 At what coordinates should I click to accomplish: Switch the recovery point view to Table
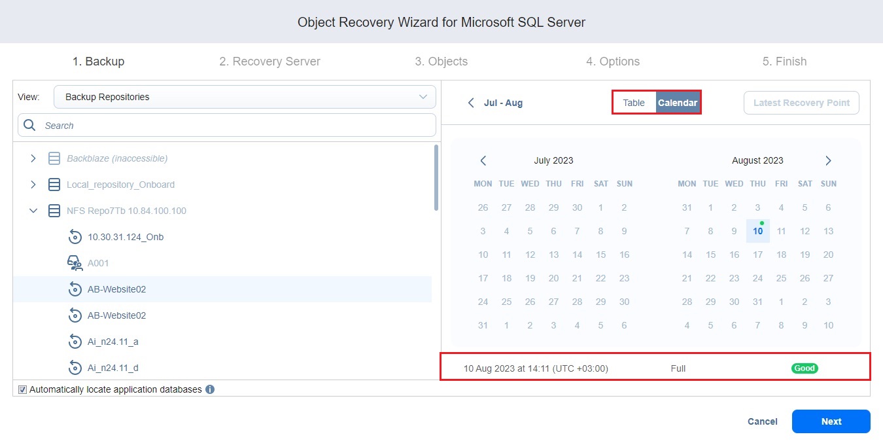(633, 103)
